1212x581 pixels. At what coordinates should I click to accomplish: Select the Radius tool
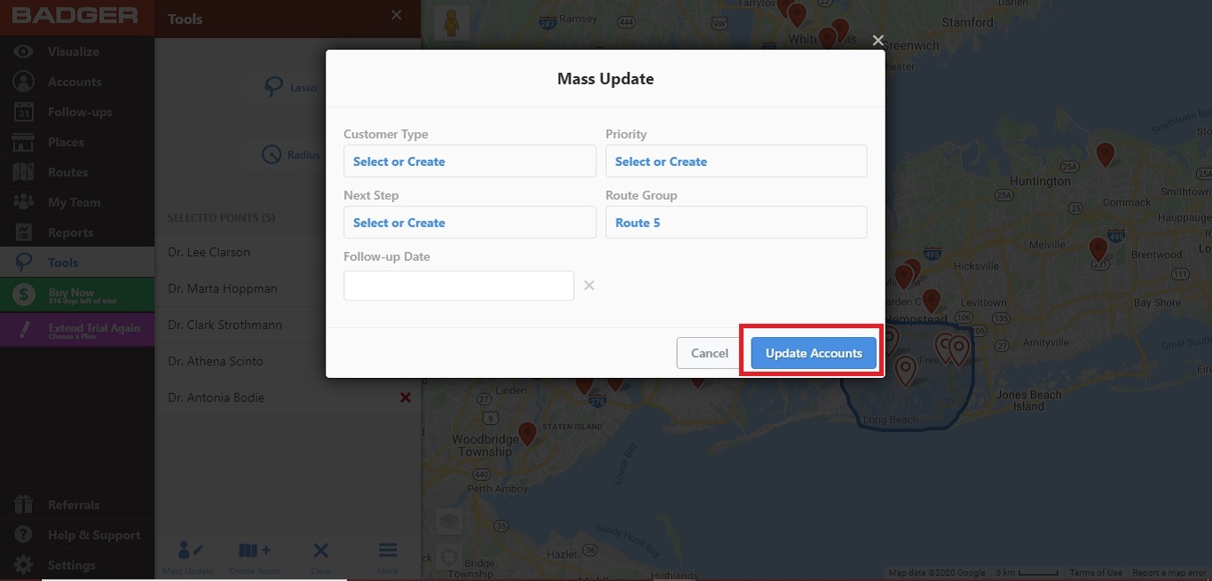tap(290, 154)
